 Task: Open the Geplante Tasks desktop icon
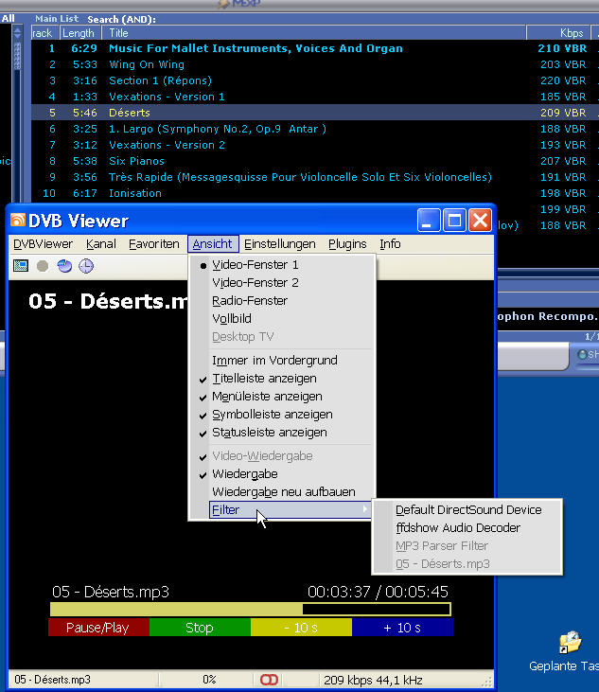tap(569, 645)
